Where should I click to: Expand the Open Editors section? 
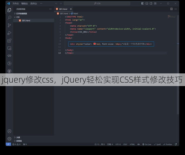(x=34, y=14)
